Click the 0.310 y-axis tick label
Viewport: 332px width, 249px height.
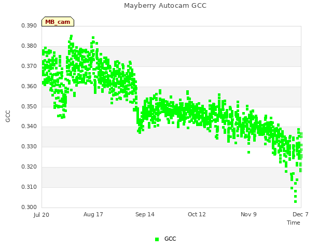tap(29, 187)
